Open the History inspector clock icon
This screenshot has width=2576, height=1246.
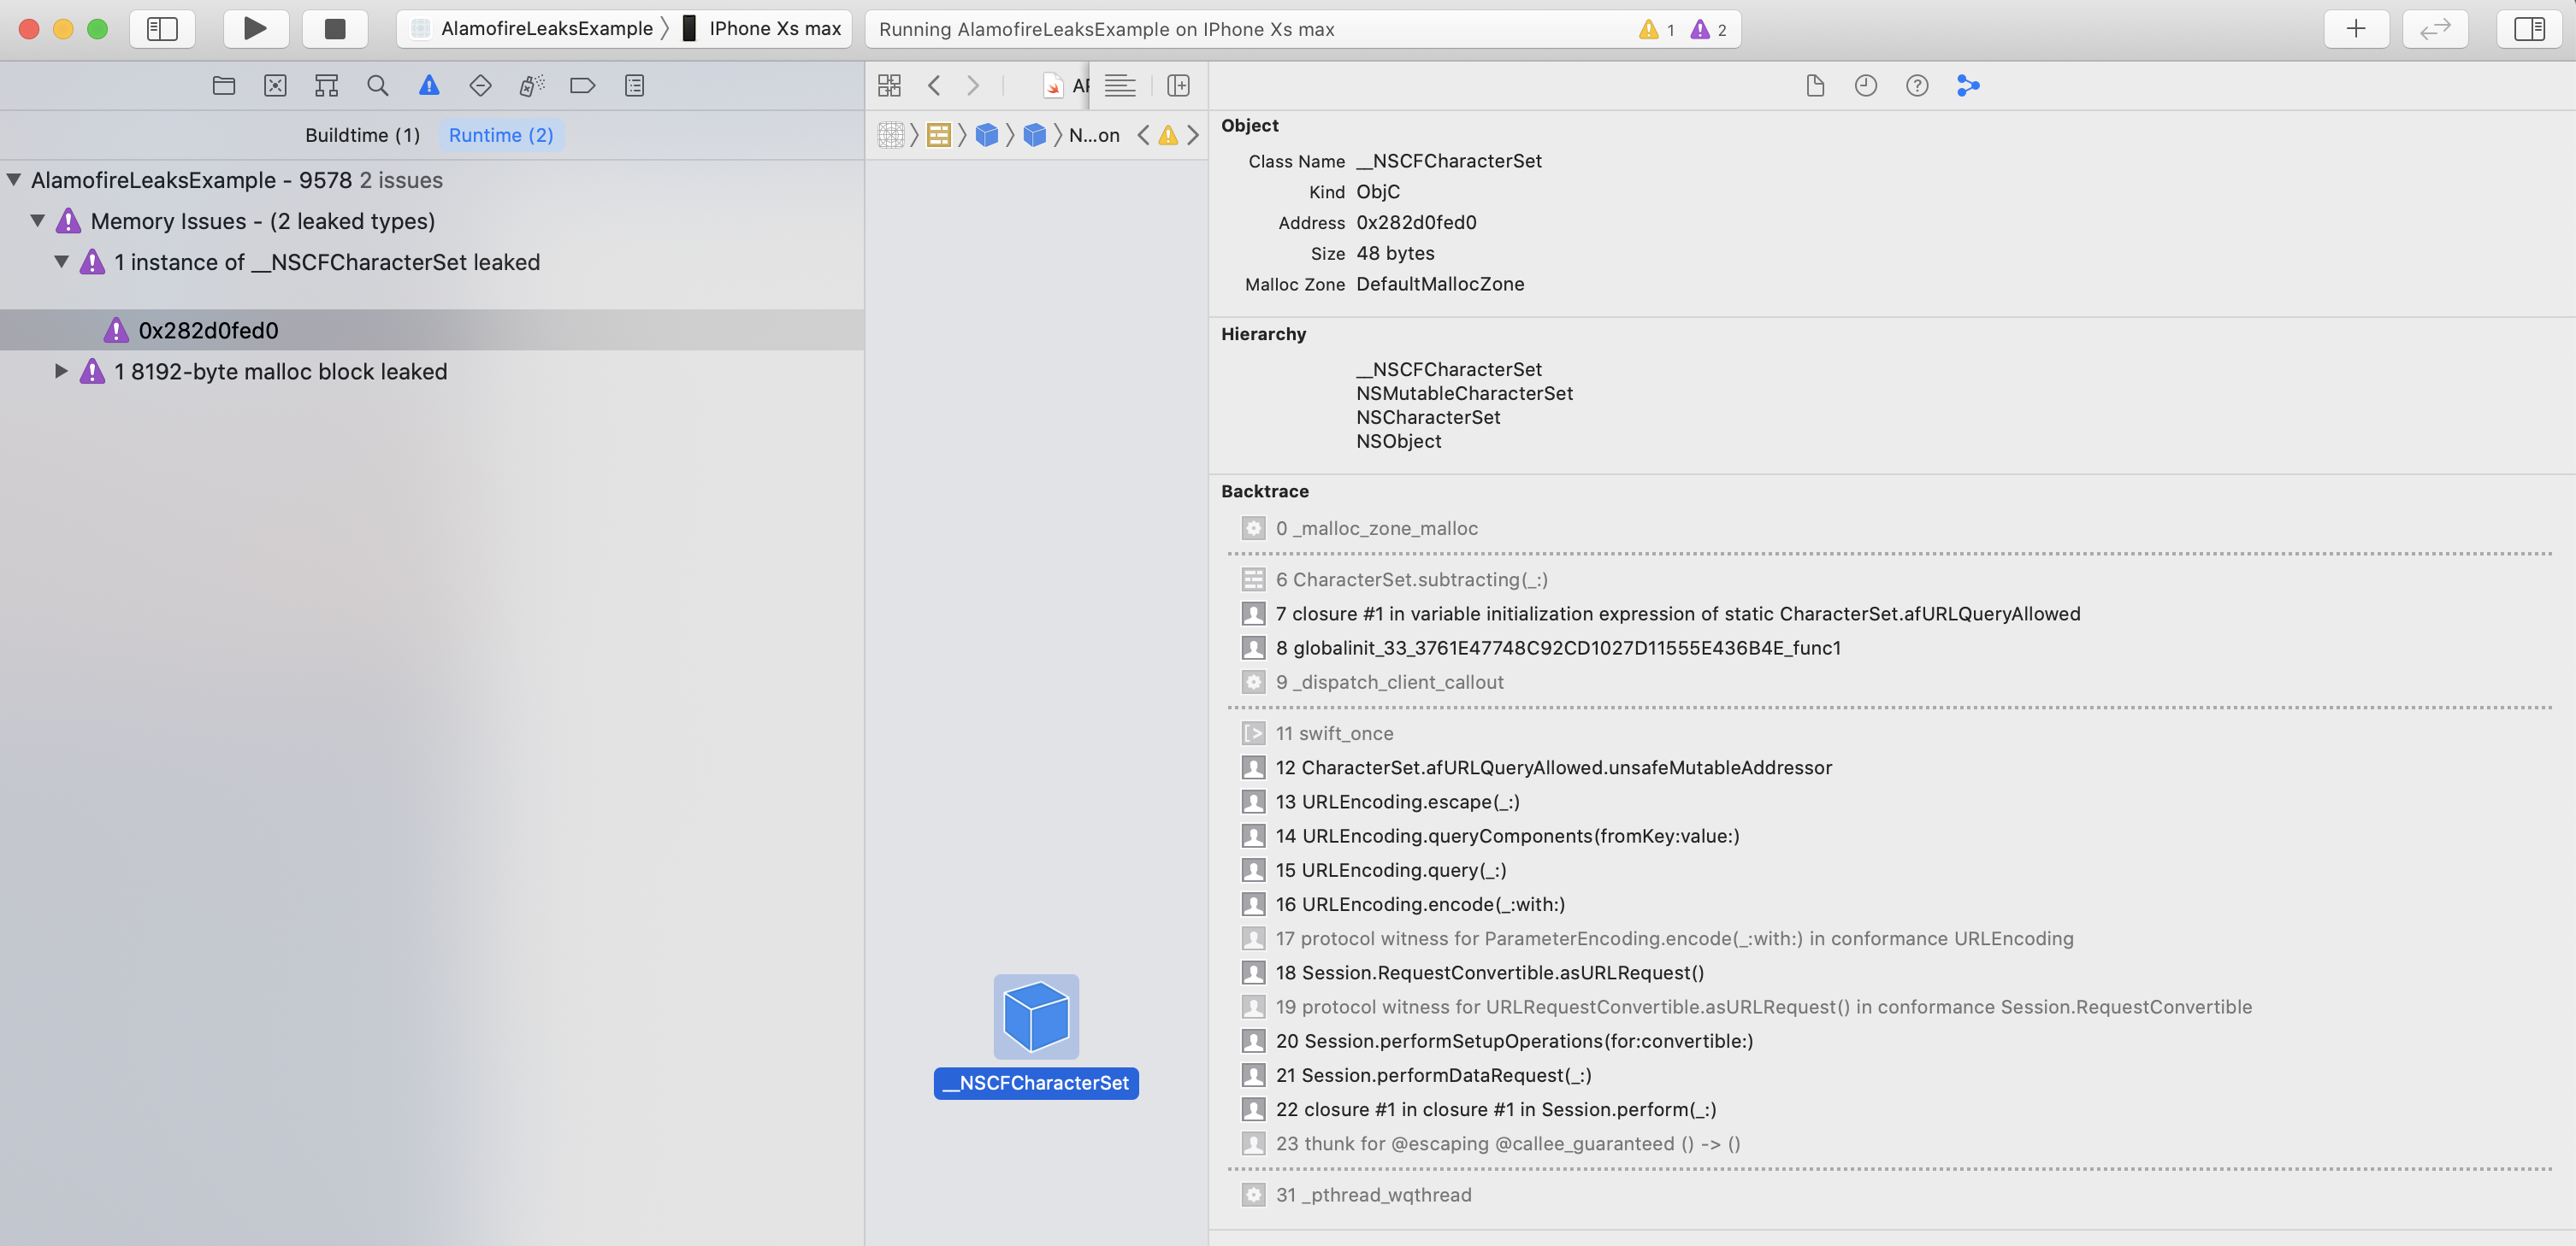1866,85
